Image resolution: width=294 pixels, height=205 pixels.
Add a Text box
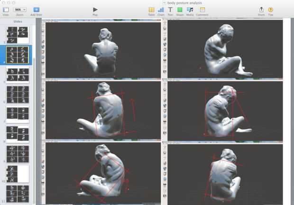pos(170,9)
